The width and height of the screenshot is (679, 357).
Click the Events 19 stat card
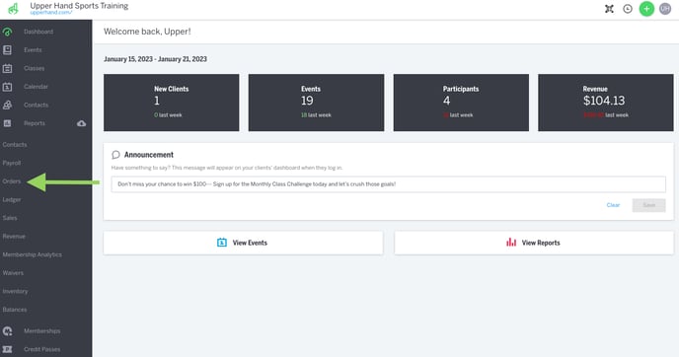316,103
